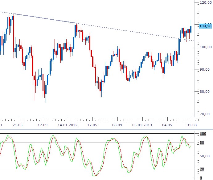Click the 70,00 price axis label
Image resolution: width=213 pixels, height=180 pixels.
(205, 114)
